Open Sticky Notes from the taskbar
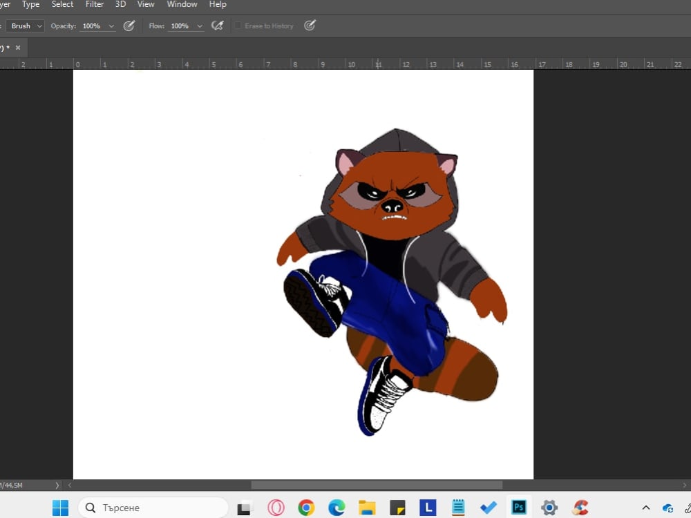This screenshot has height=518, width=691. click(x=397, y=508)
